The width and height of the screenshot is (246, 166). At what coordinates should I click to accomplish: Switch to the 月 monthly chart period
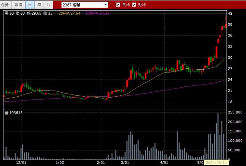(49, 5)
